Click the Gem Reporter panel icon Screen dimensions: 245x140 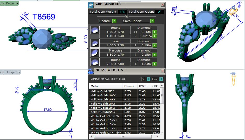click(91, 4)
